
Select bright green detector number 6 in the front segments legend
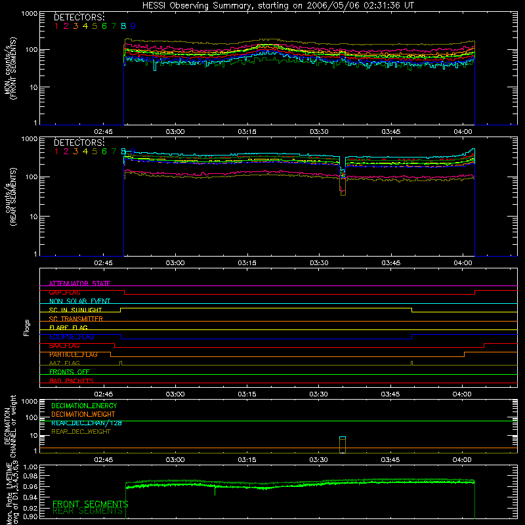104,26
